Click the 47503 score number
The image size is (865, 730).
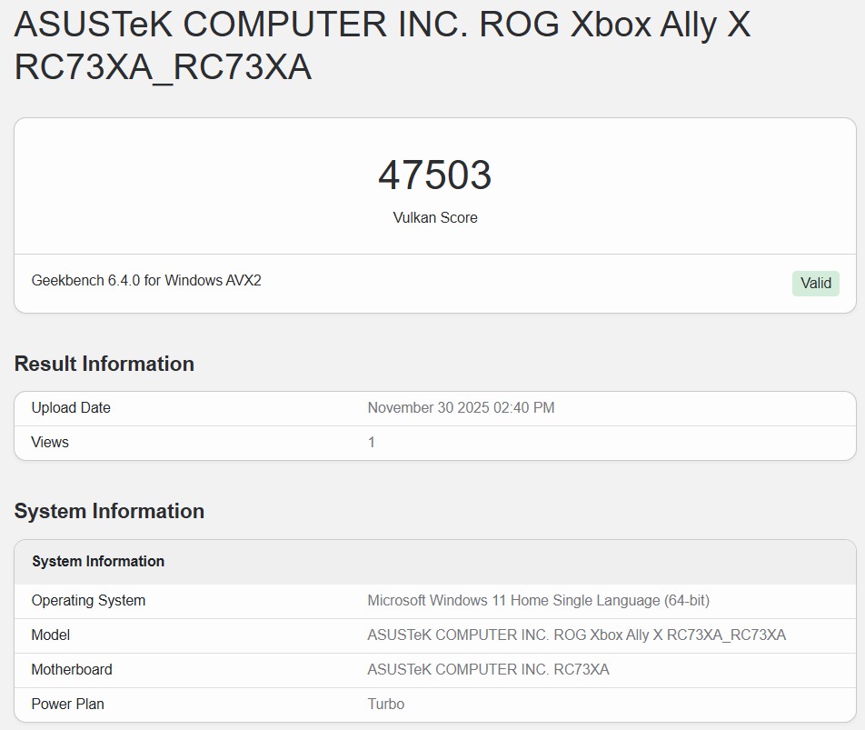pos(434,175)
